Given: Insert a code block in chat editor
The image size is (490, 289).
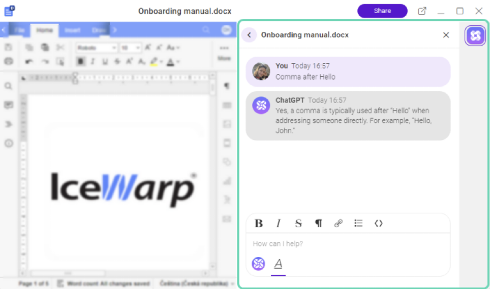Looking at the screenshot, I should pyautogui.click(x=379, y=223).
